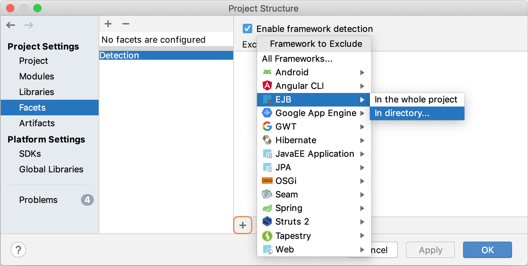Expand the Struts 2 submenu arrow
The image size is (528, 266).
point(362,222)
